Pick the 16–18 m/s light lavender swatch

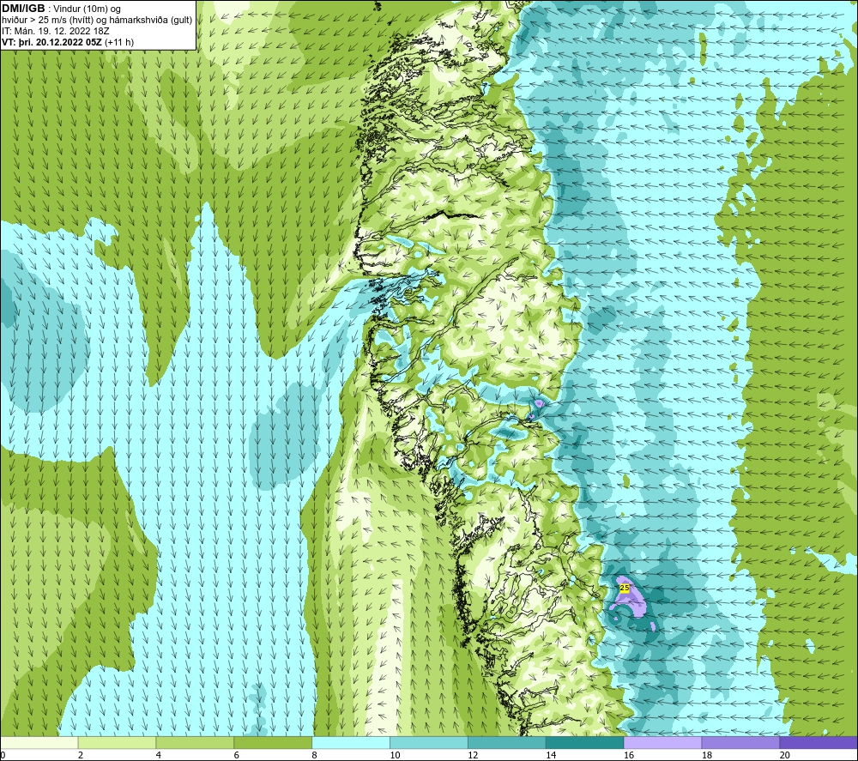click(x=662, y=743)
